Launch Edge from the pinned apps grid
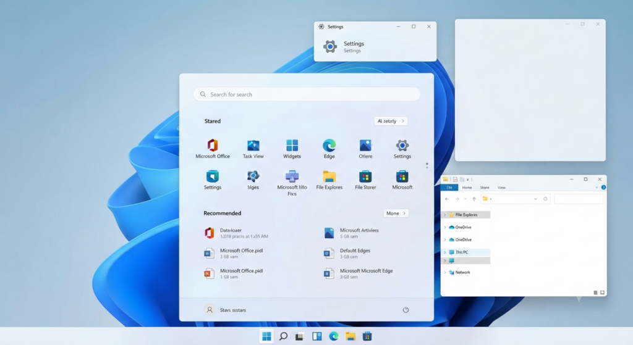Screen dimensions: 633x345 tap(329, 149)
